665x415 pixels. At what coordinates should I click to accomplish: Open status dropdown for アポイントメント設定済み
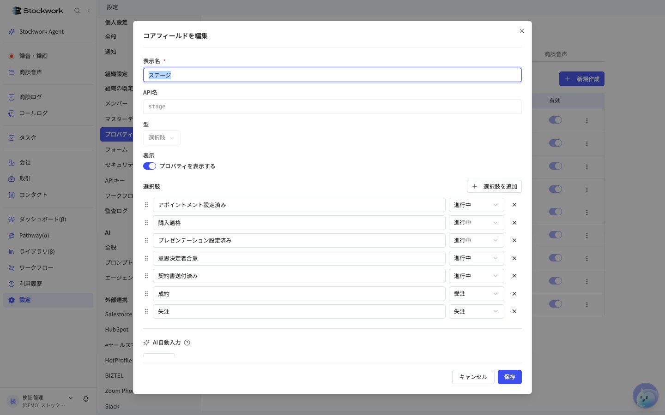[476, 205]
